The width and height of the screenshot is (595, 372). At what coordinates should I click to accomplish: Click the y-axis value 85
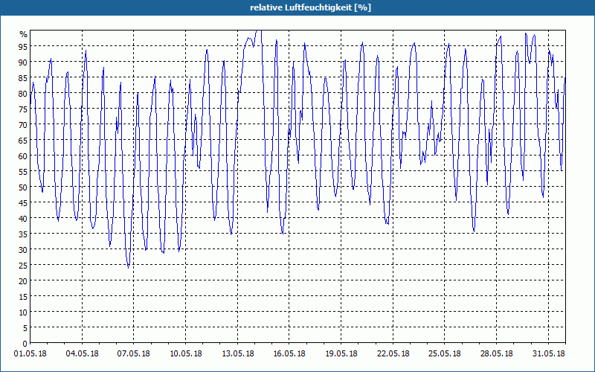23,78
